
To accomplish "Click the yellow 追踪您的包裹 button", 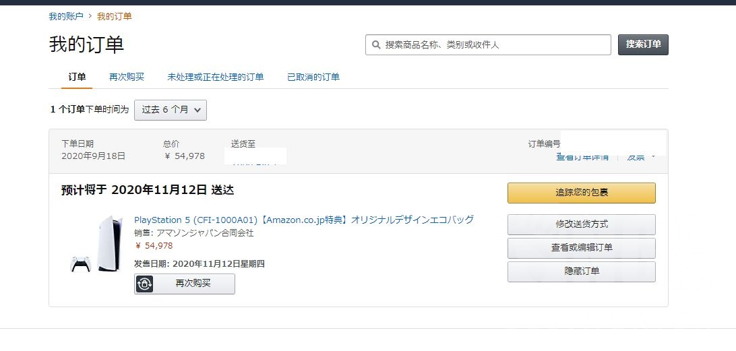I will pos(581,193).
